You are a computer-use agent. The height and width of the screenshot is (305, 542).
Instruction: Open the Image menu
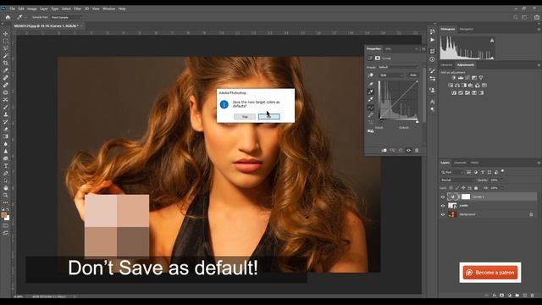pos(32,8)
